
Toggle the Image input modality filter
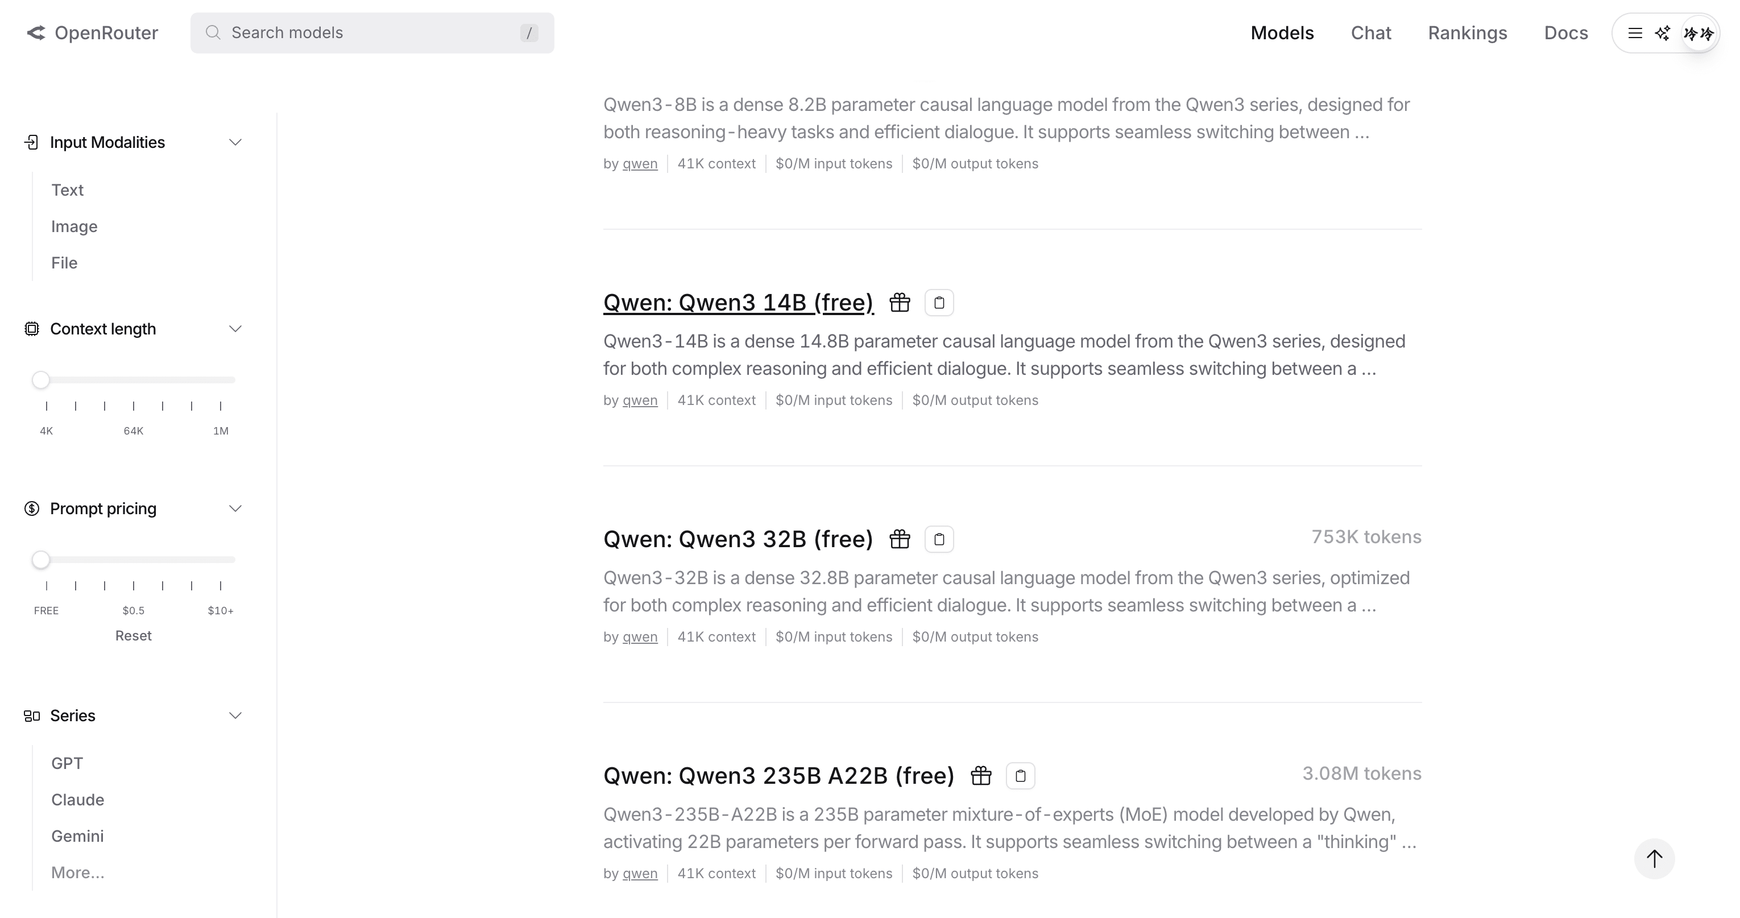tap(74, 226)
